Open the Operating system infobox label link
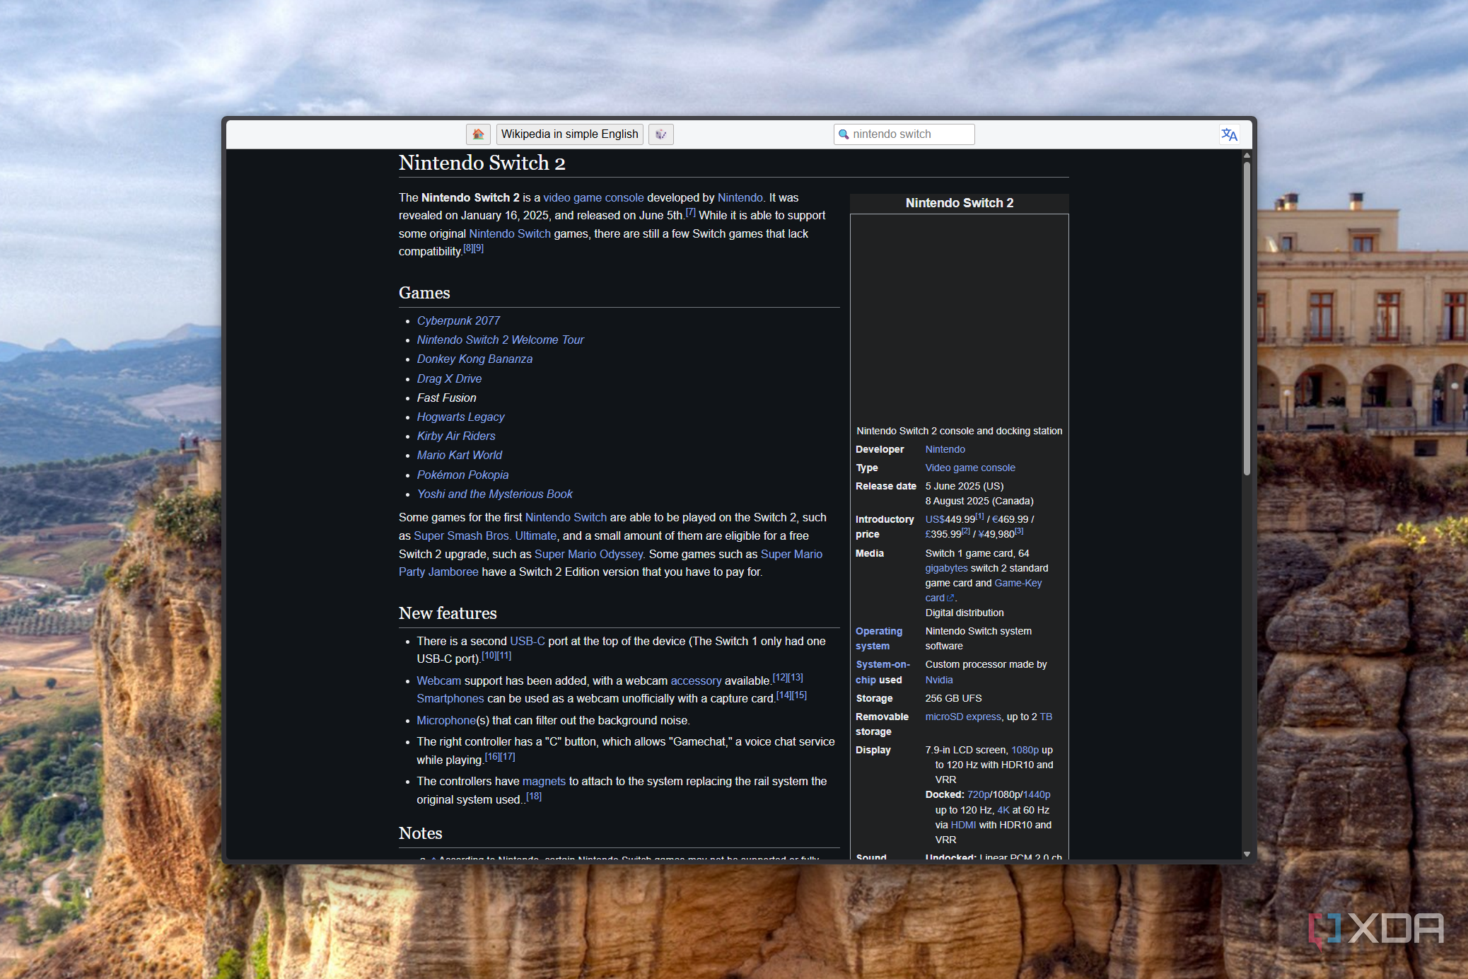This screenshot has height=979, width=1468. pos(879,638)
